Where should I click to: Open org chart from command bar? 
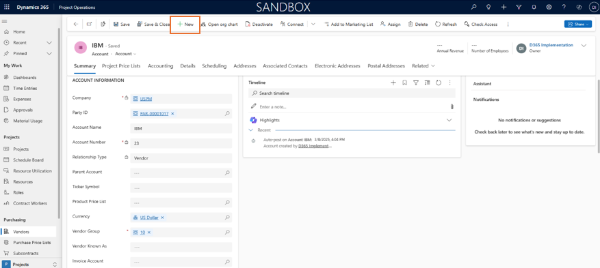click(219, 24)
